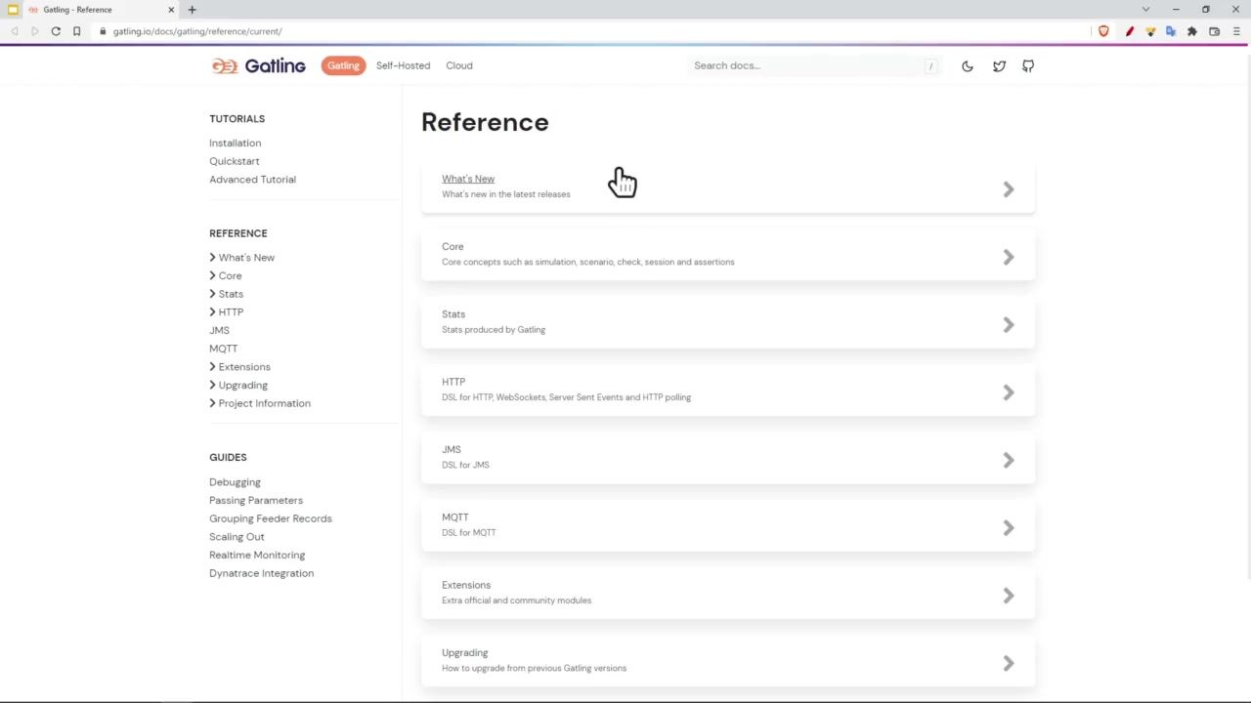Open Brave Shields icon in address bar
Screen dimensions: 1251x703
click(x=1103, y=31)
